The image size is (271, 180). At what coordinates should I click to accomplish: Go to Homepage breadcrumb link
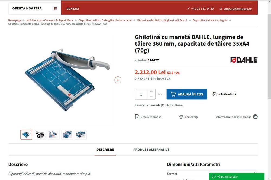click(x=14, y=20)
